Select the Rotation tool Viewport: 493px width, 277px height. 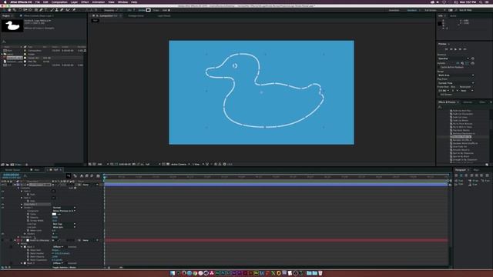pyautogui.click(x=21, y=10)
